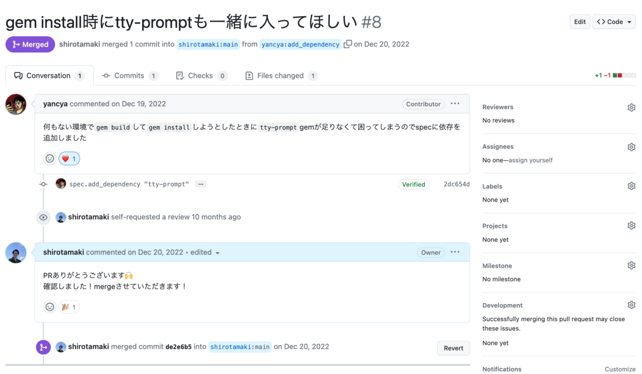Open the Labels gear icon
Viewport: 642px width, 374px height.
(x=631, y=186)
